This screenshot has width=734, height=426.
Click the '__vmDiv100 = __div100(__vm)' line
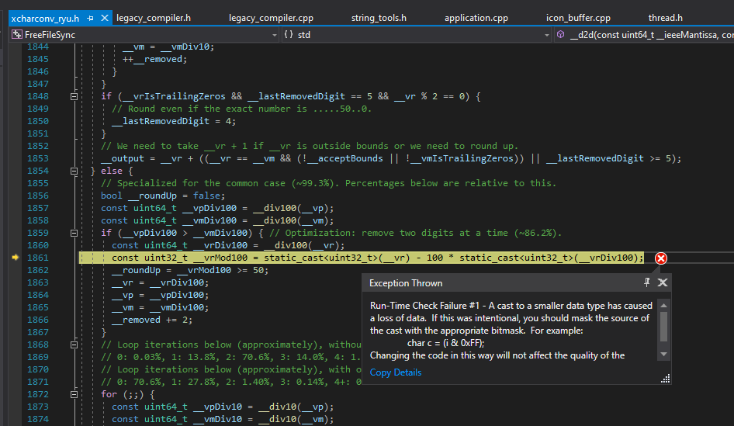217,220
